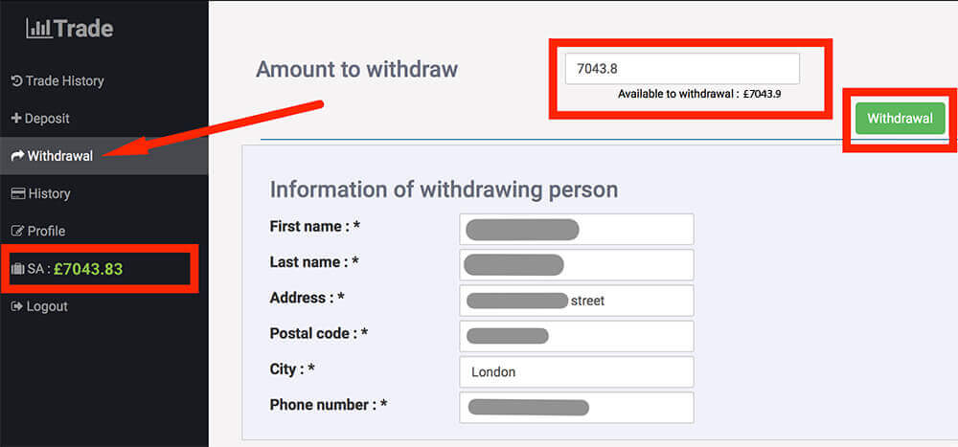Click the SA briefcase balance icon
Viewport: 958px width, 447px height.
pyautogui.click(x=17, y=269)
